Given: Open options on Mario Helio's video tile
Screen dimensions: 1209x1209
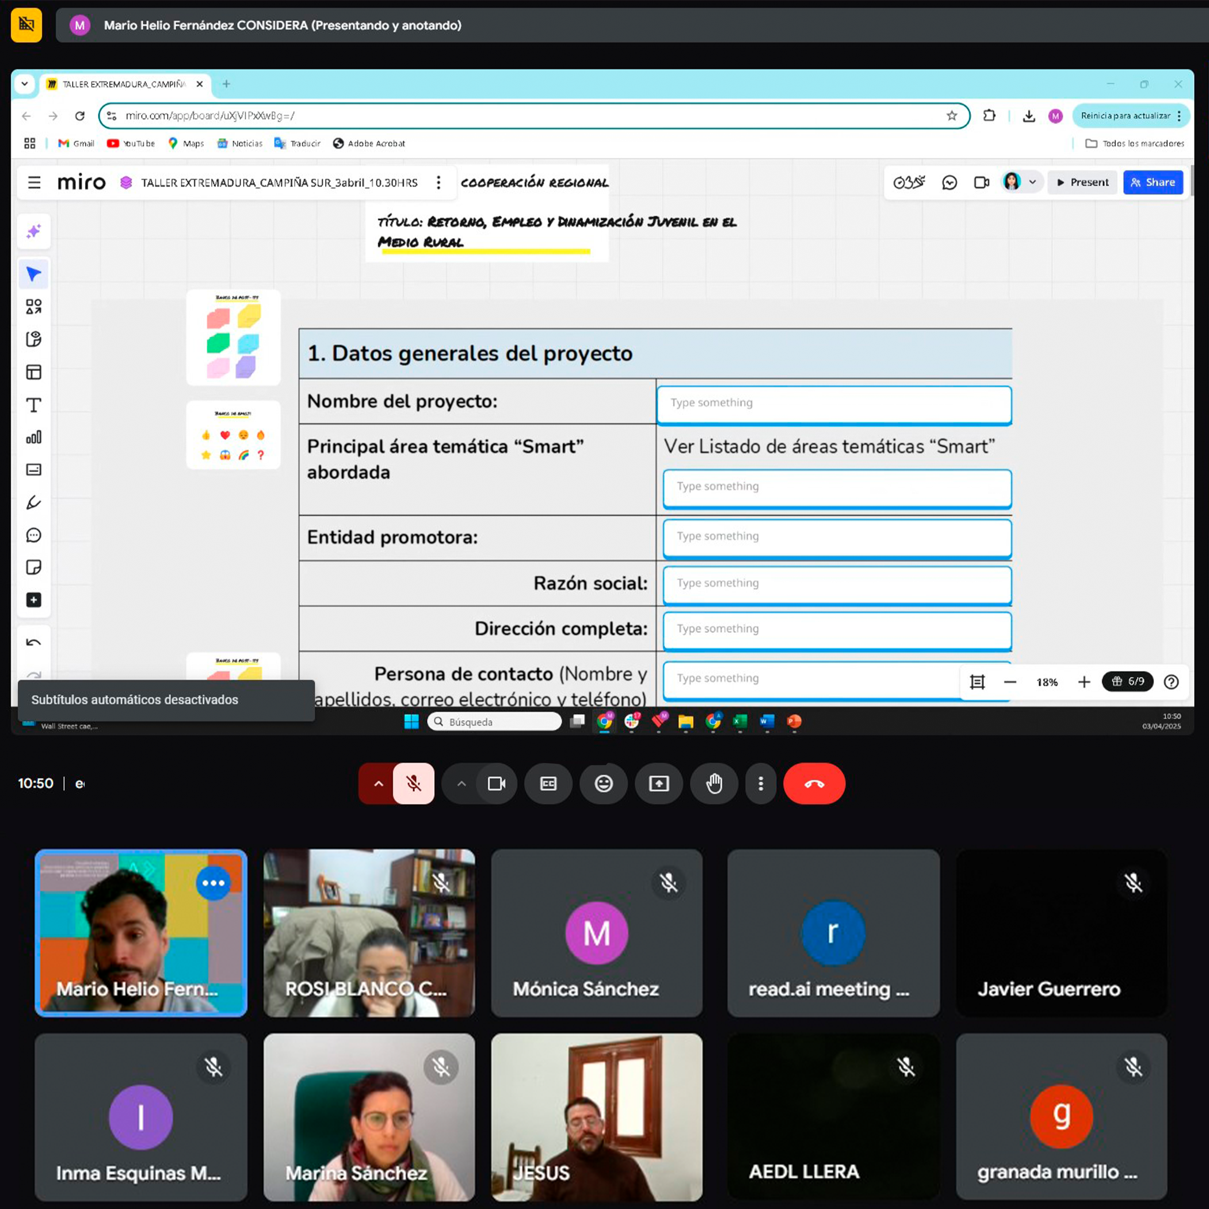Looking at the screenshot, I should point(213,883).
